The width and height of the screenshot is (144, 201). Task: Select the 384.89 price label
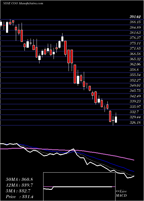[135, 27]
